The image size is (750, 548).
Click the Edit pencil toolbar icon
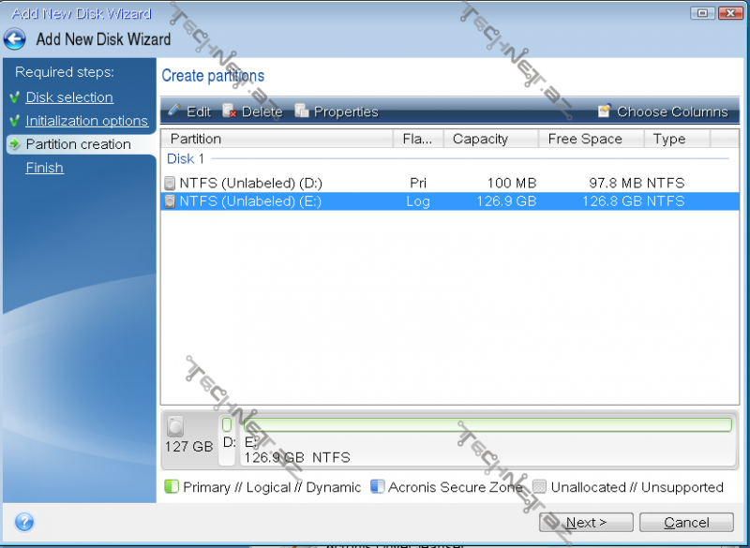(173, 111)
